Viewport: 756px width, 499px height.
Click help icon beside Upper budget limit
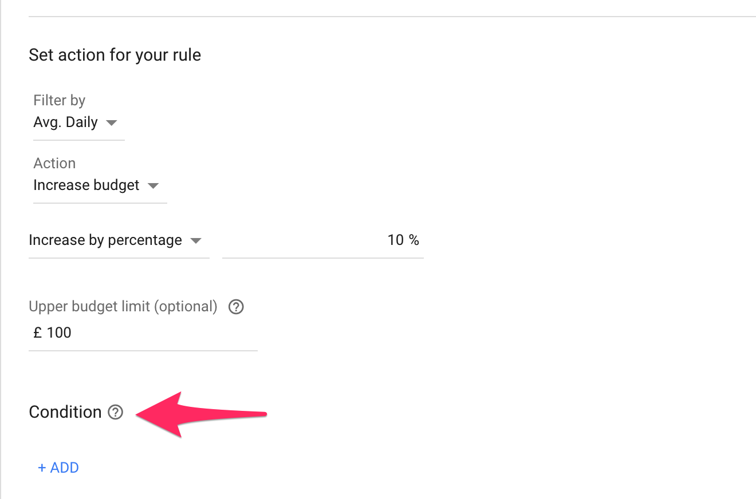(x=236, y=307)
